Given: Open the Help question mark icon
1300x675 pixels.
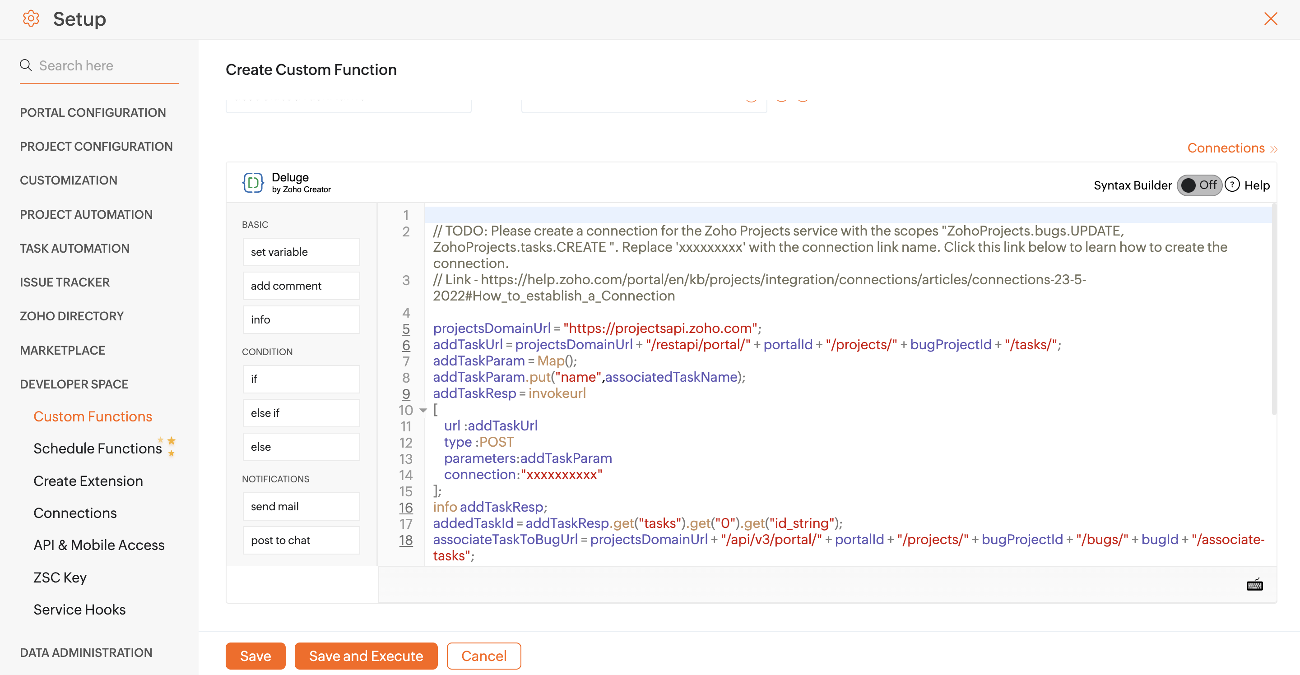Looking at the screenshot, I should 1232,185.
